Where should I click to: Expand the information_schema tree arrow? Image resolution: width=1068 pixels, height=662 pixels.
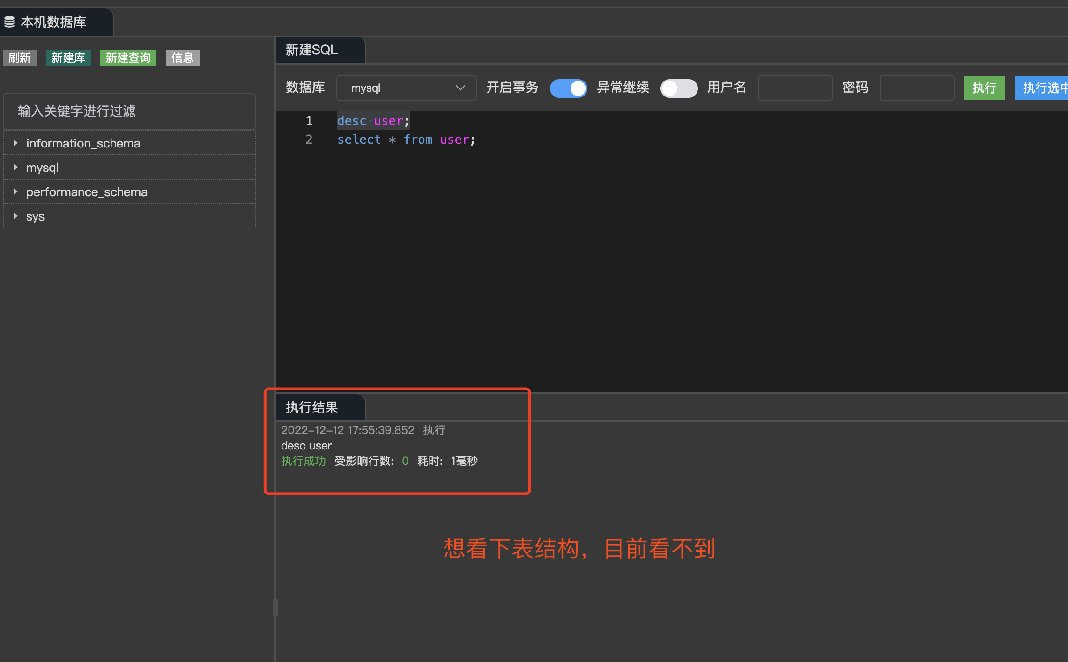[15, 143]
